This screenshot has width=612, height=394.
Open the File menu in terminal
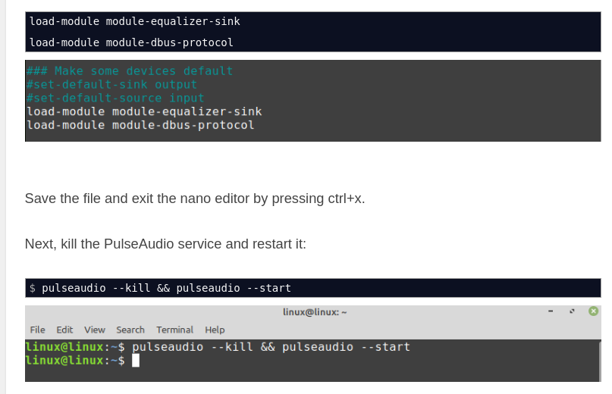pos(37,330)
